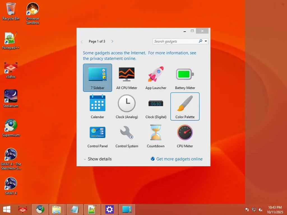Select the Control Panel gadget
The image size is (287, 215).
97,136
